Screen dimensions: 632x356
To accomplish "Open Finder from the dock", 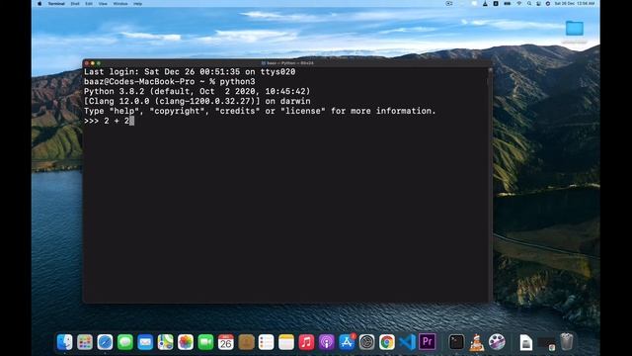I will [x=64, y=342].
